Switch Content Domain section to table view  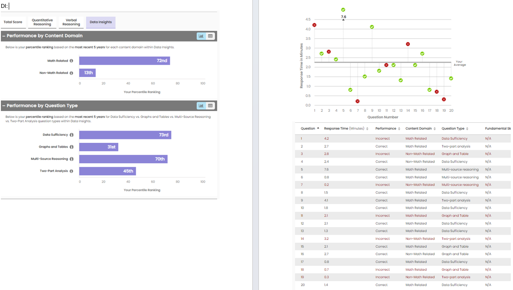[210, 36]
